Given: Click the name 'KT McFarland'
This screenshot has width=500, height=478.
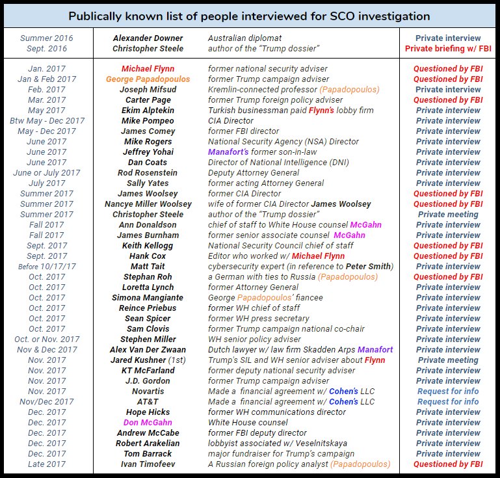Looking at the screenshot, I should 148,371.
